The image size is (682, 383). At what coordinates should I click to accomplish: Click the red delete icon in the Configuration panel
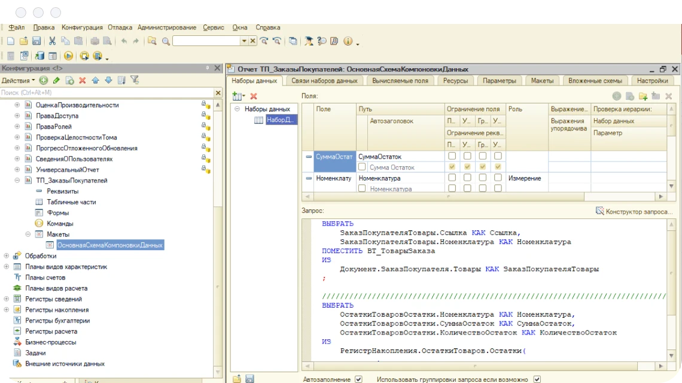[x=83, y=80]
